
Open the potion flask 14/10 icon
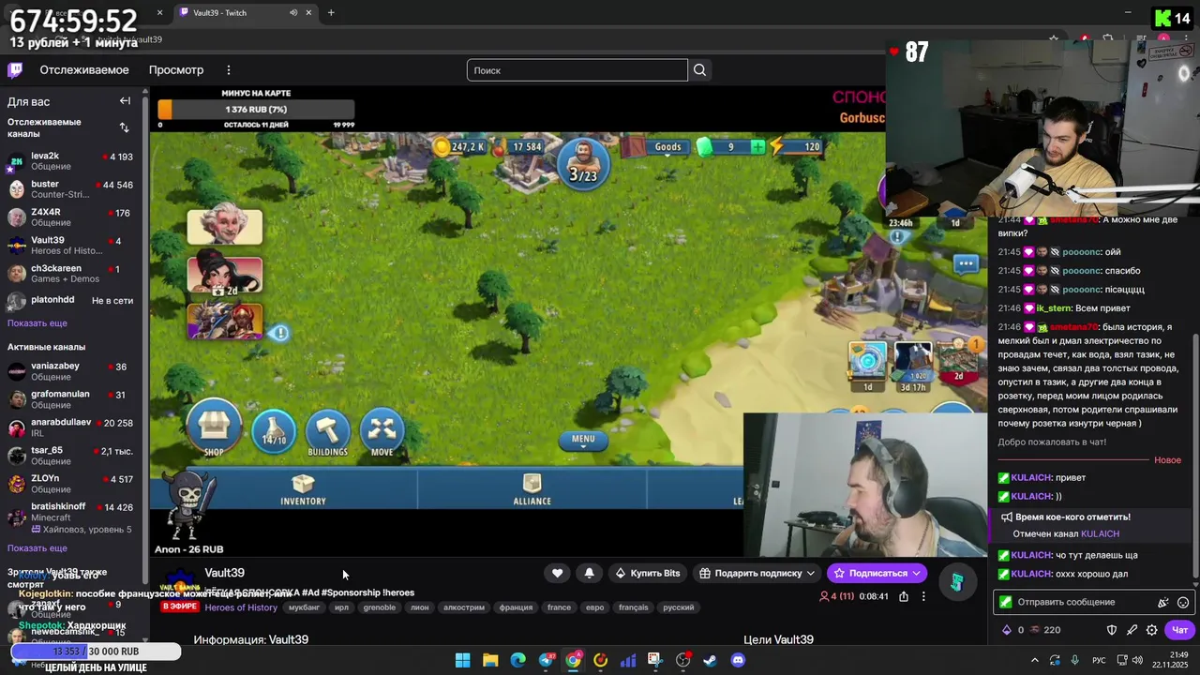pyautogui.click(x=274, y=430)
